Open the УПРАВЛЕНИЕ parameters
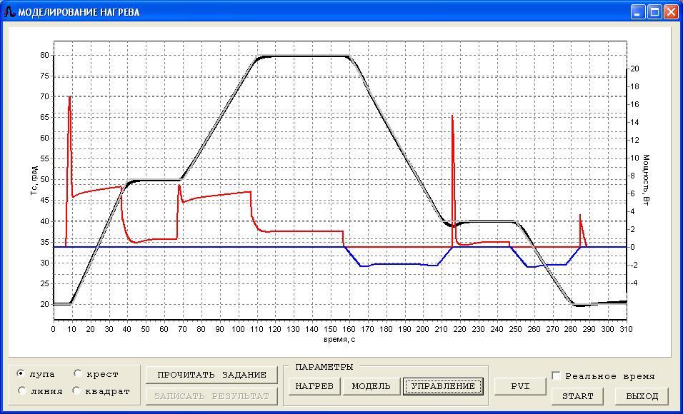The width and height of the screenshot is (683, 414). (442, 386)
